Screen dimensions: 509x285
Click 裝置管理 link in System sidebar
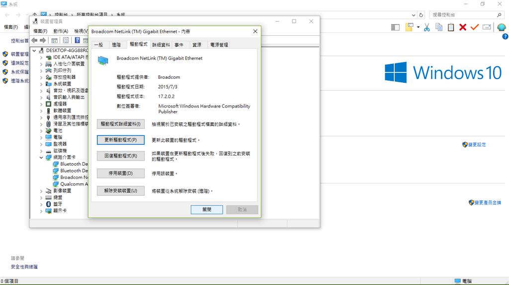pyautogui.click(x=20, y=54)
